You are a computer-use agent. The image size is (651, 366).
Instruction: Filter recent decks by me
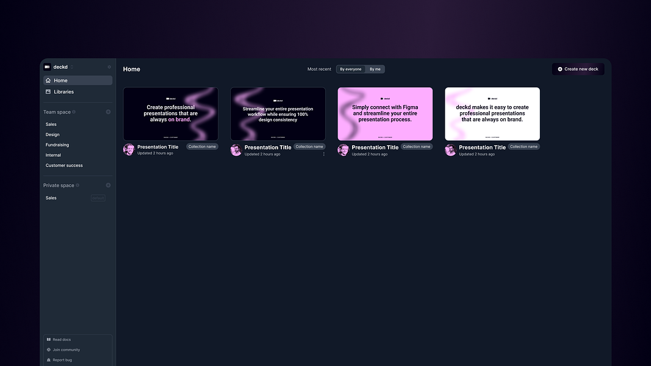point(375,70)
